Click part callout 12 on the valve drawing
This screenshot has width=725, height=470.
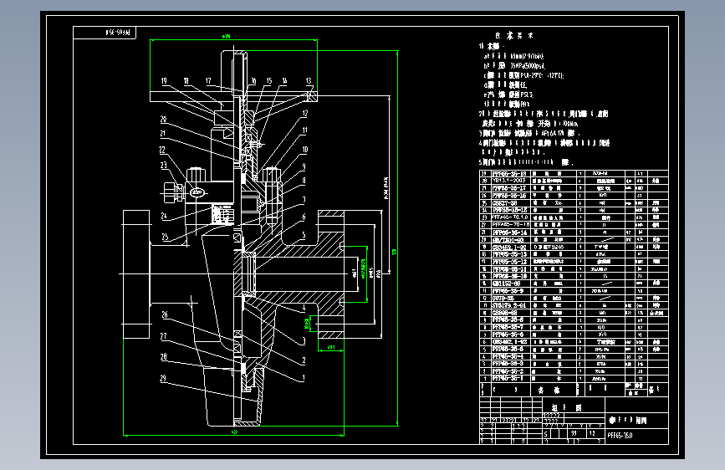[x=304, y=114]
